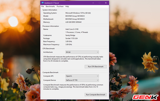Select the 'Microsoft Windows 10 Pro (64-bit)' text
Screen dimensions: 160x101
click(x=78, y=13)
